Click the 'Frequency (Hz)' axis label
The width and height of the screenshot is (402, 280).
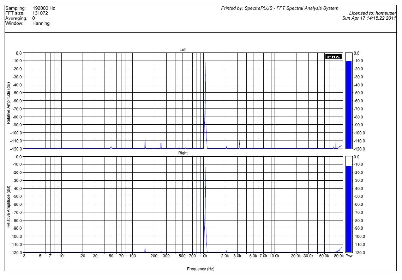(201, 269)
